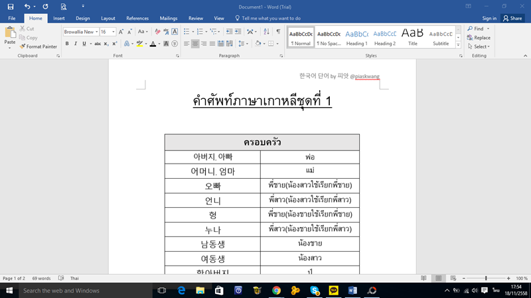Screen dimensions: 531x298
Task: Open the Change Case dropdown
Action: 143,32
